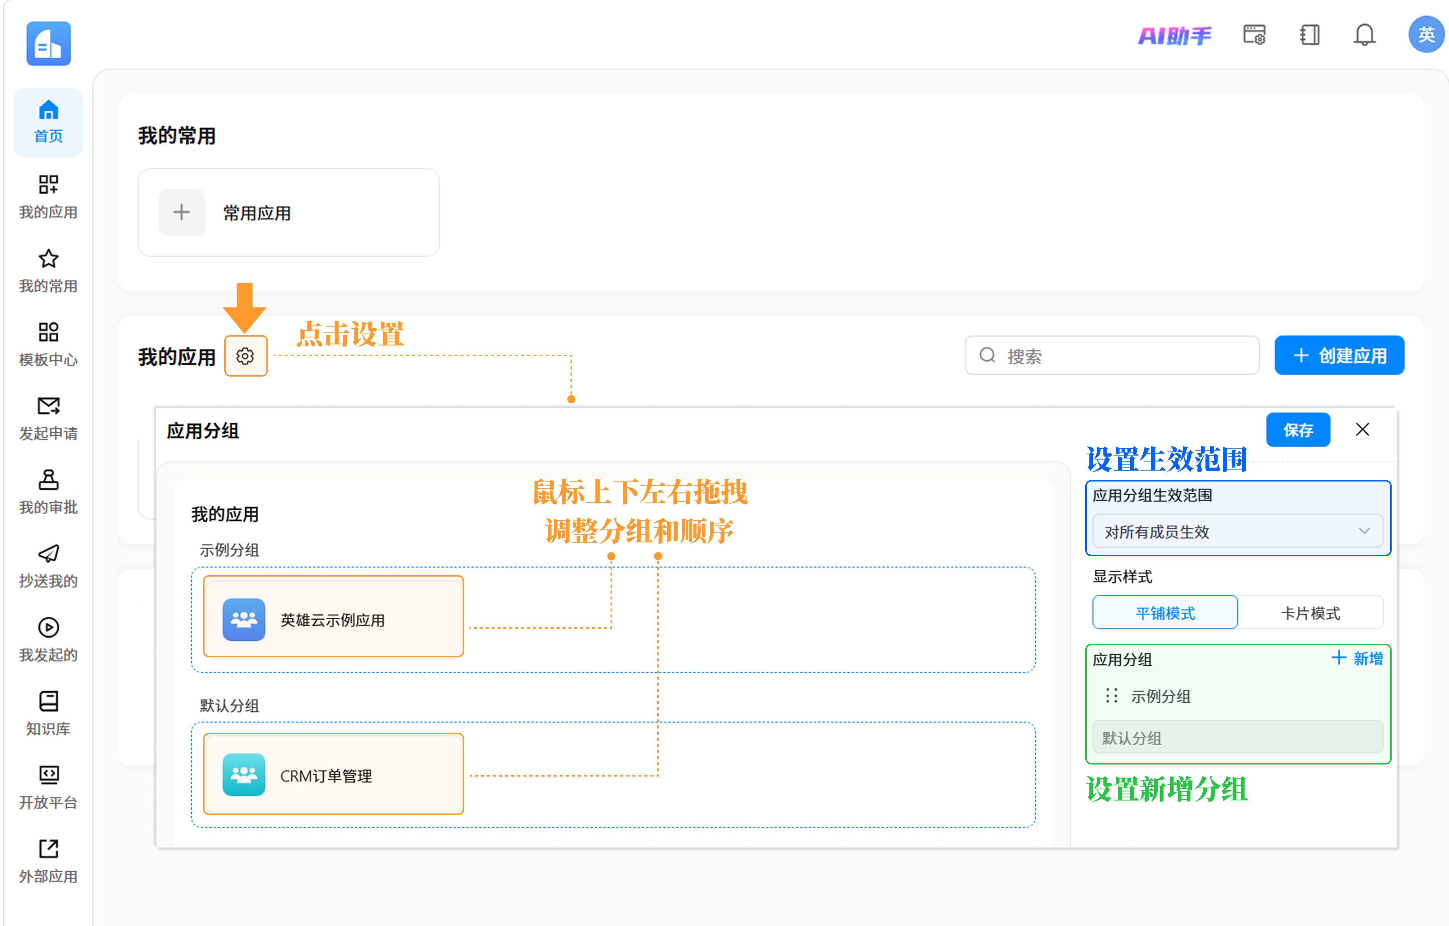Click the 示例分组 label above the cards
Screen dimensions: 1449x926
point(229,550)
